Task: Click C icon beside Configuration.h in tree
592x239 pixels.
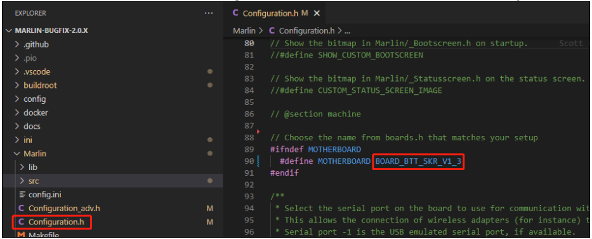Action: [22, 222]
